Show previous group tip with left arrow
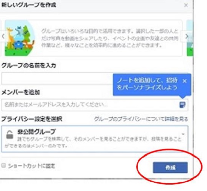 pyautogui.click(x=3, y=36)
